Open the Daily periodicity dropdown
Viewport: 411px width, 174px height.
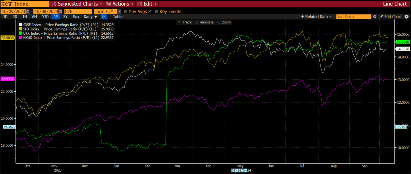[90, 17]
